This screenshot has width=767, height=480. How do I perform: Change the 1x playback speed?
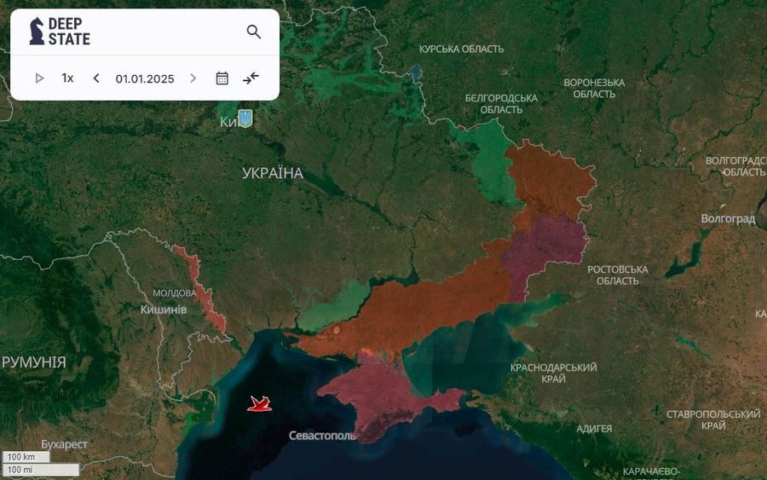coord(67,78)
